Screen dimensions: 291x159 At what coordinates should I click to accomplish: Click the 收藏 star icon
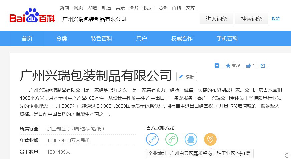[x=228, y=66]
